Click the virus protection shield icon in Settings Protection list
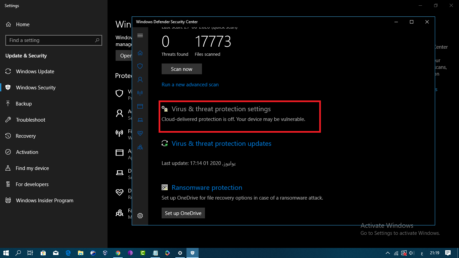 point(119,93)
